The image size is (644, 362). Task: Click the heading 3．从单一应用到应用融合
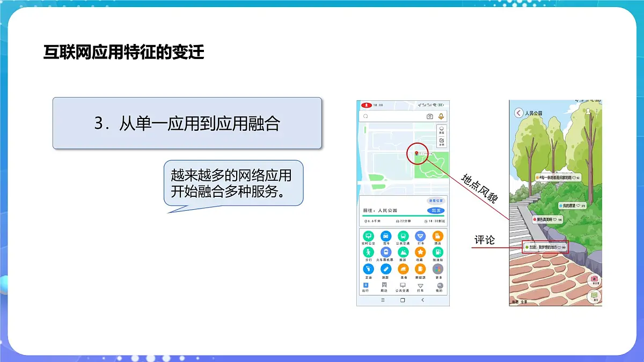point(187,123)
